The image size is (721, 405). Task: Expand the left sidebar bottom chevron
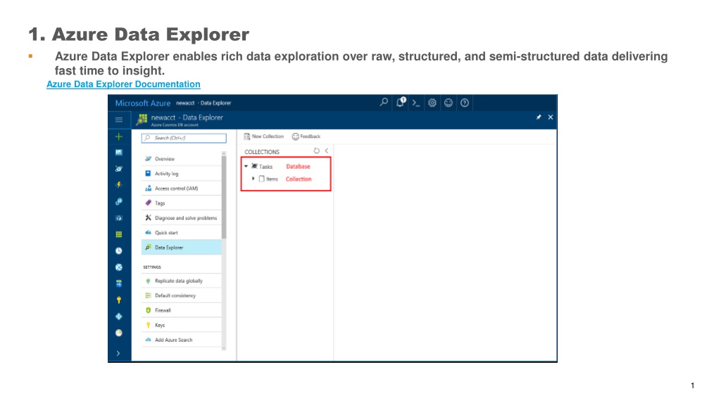click(118, 353)
